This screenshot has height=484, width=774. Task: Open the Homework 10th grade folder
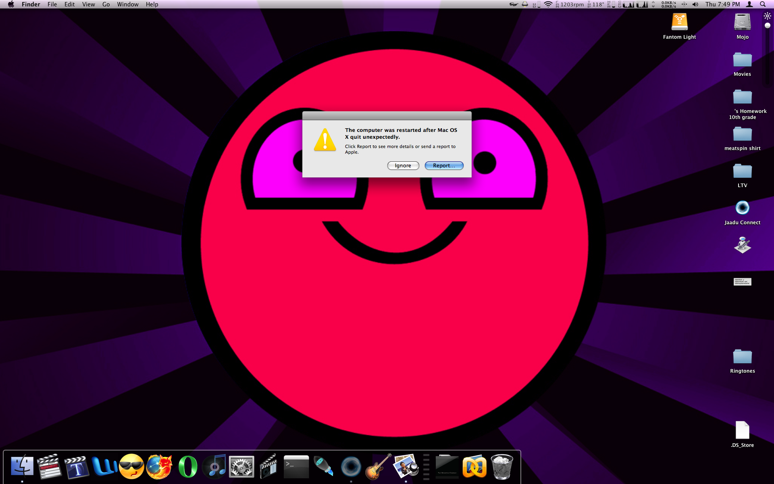click(x=742, y=97)
